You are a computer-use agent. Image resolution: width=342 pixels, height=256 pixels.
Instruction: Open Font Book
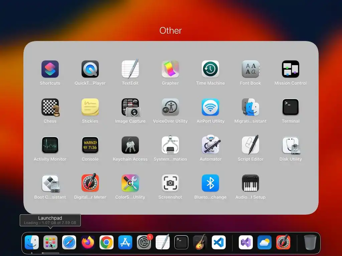250,69
